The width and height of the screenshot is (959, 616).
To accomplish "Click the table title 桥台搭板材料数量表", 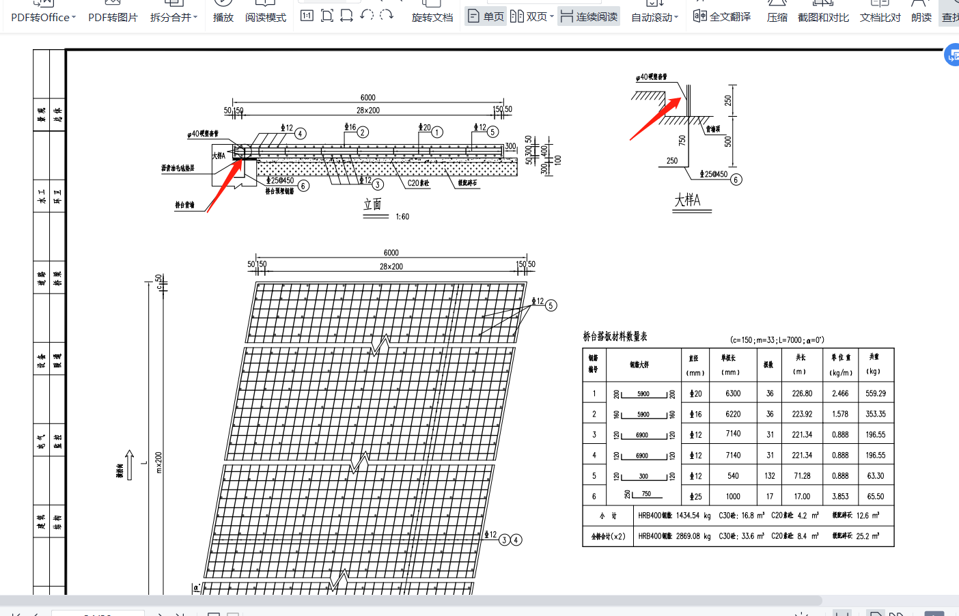I will point(615,336).
